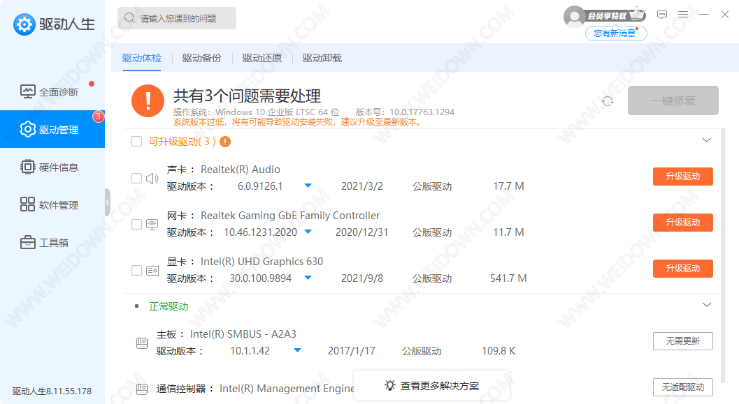Upgrade the Realtek Gaming GbE driver

click(x=683, y=223)
